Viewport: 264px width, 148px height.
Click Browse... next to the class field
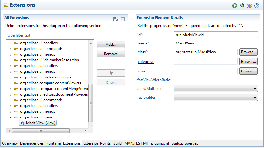pos(248,52)
